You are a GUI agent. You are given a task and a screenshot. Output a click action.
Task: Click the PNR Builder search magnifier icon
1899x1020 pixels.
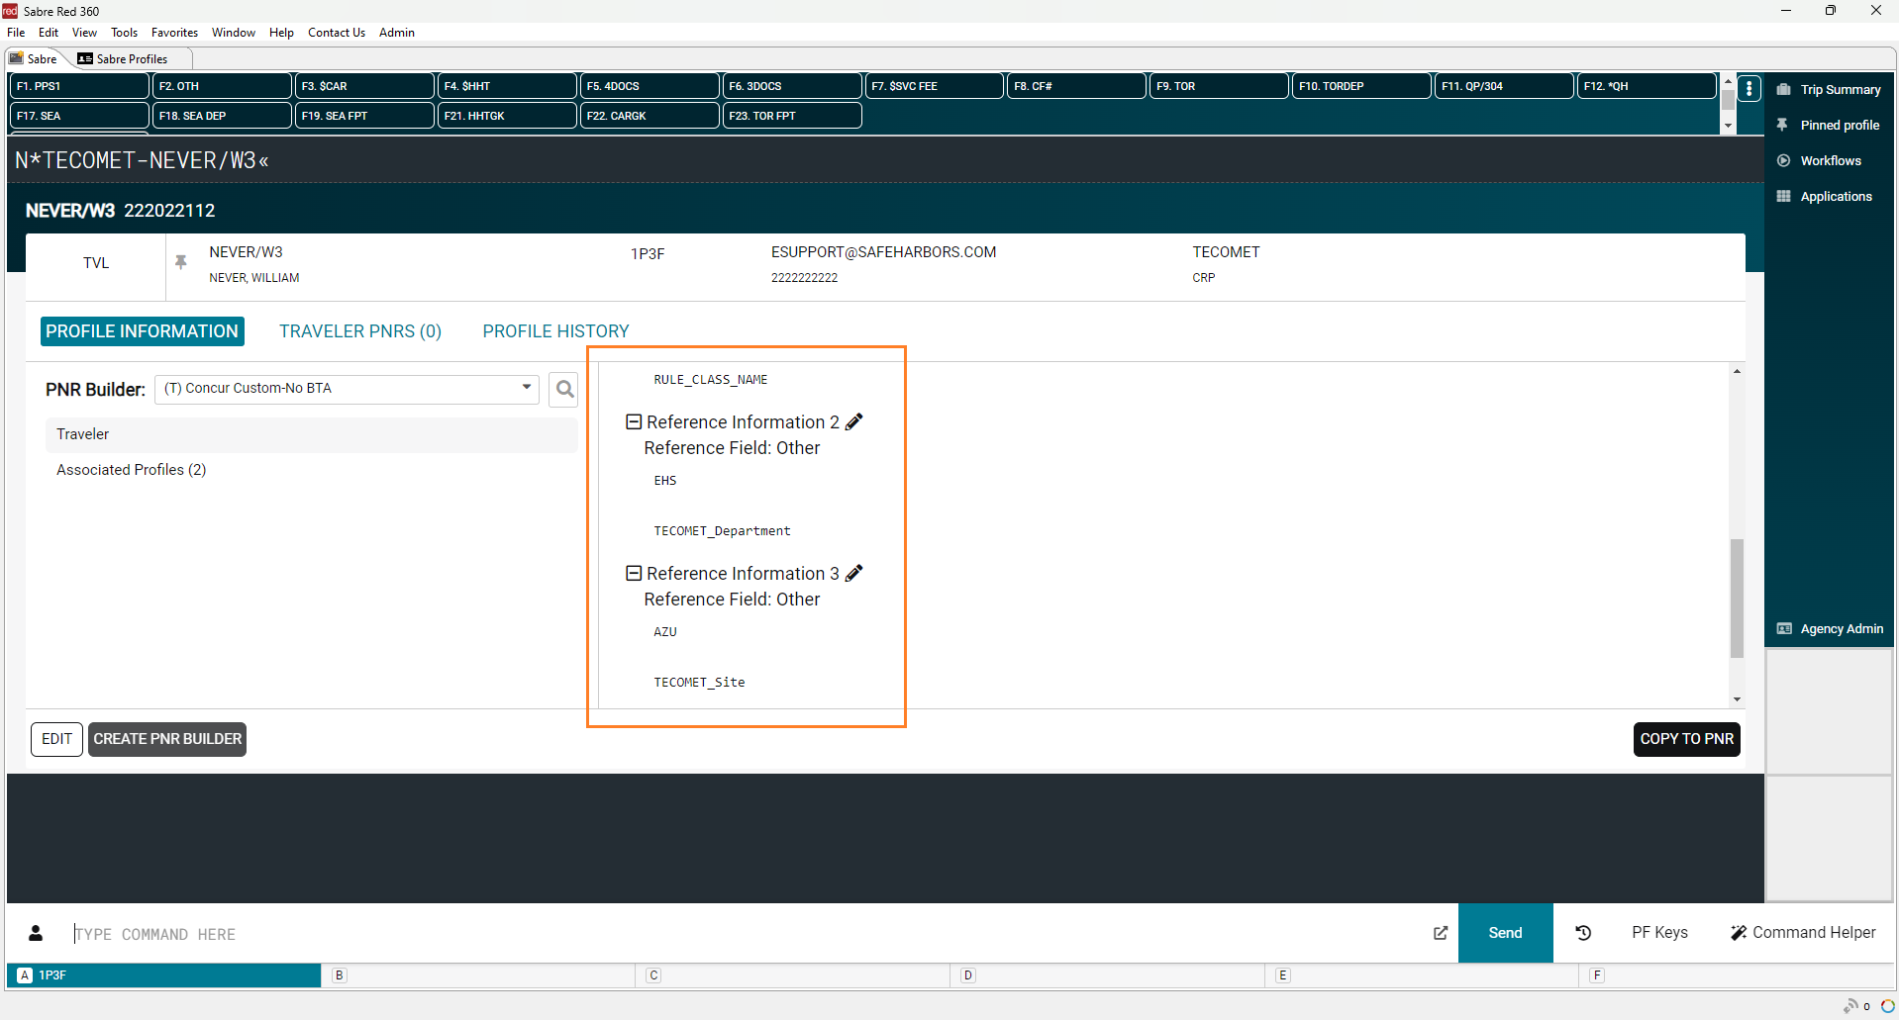[x=564, y=389]
